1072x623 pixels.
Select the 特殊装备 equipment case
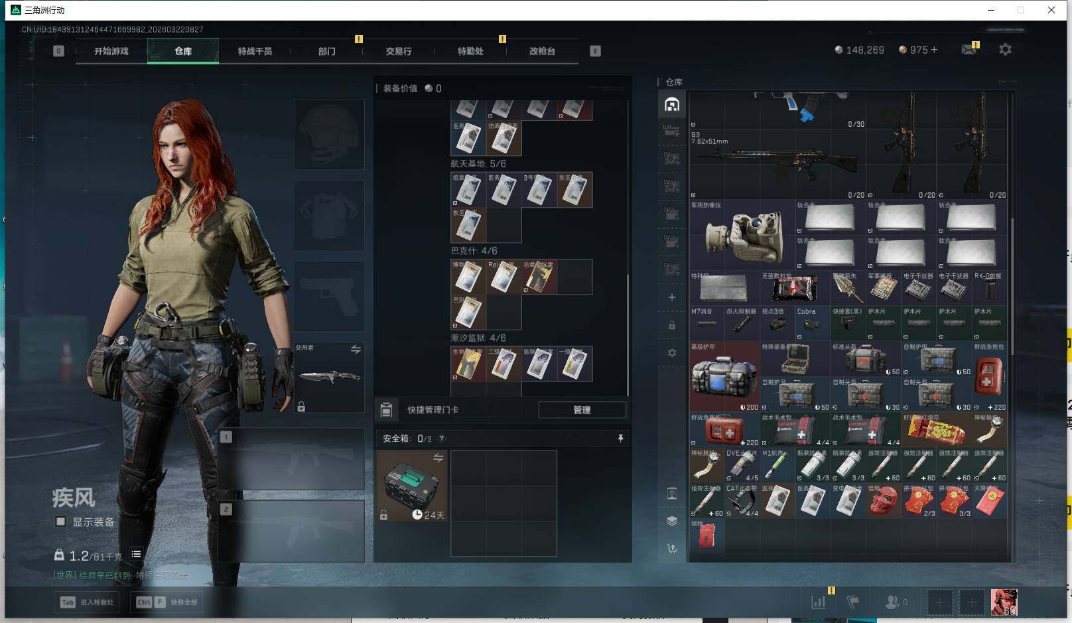[x=795, y=359]
